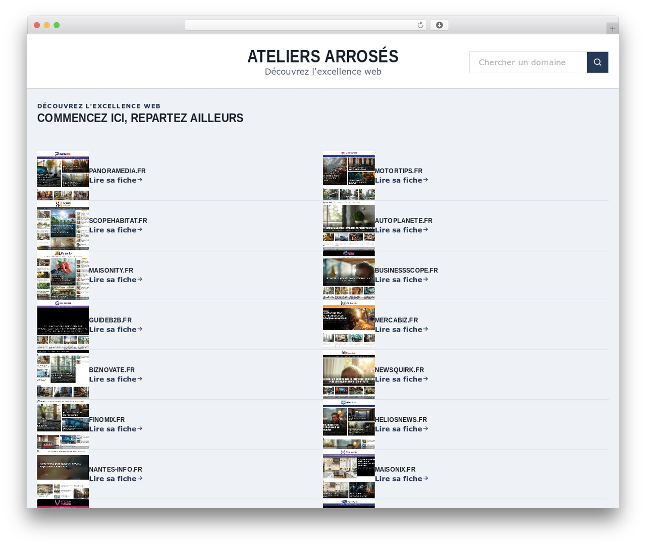
Task: Click the search magnifier button
Action: tap(598, 62)
